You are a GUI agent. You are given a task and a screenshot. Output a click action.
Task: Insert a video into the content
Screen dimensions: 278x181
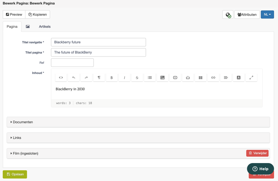point(175,78)
